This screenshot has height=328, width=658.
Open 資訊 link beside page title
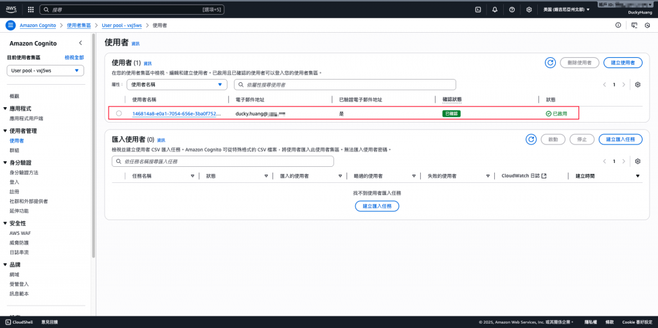click(136, 44)
